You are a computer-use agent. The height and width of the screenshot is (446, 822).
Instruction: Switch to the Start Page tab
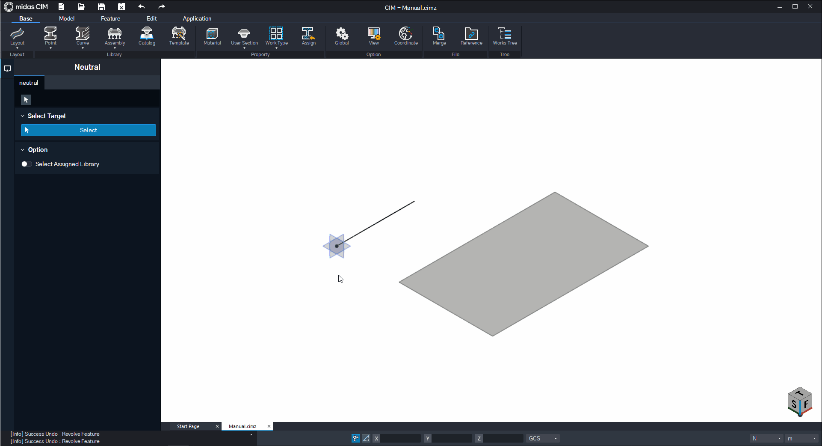[188, 426]
